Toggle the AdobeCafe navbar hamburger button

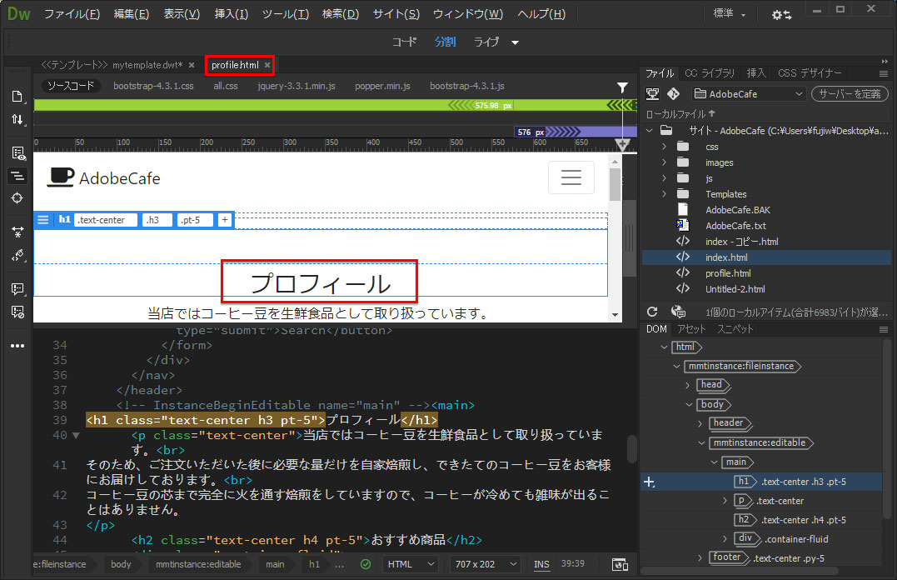pos(571,177)
